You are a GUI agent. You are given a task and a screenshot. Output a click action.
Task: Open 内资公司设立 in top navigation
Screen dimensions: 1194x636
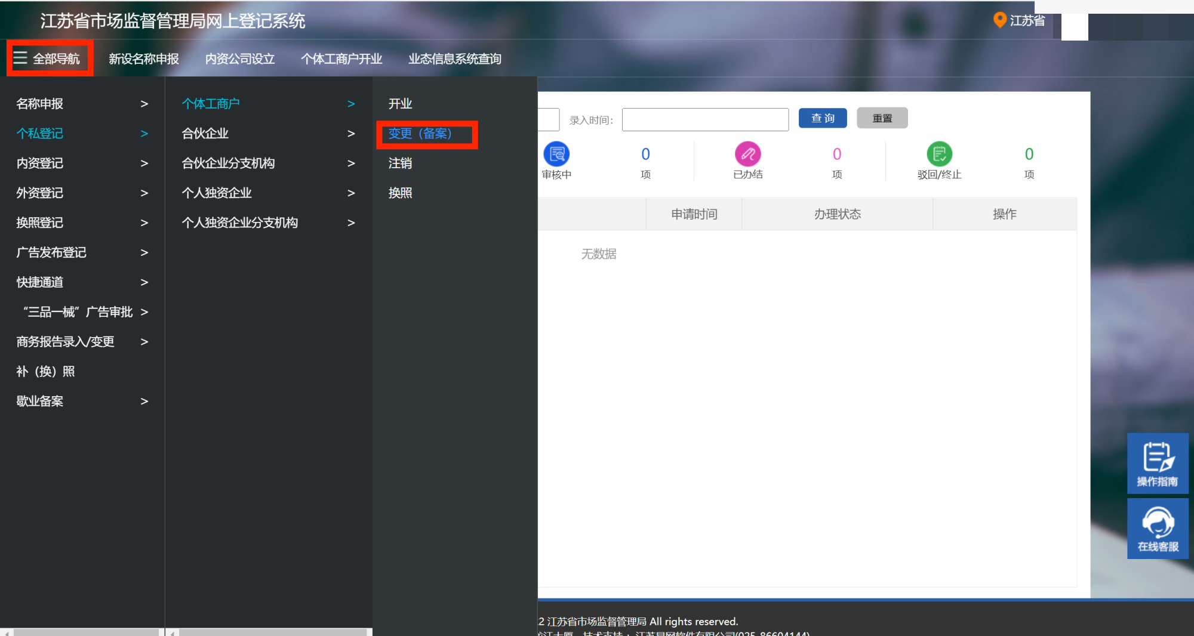(x=239, y=59)
